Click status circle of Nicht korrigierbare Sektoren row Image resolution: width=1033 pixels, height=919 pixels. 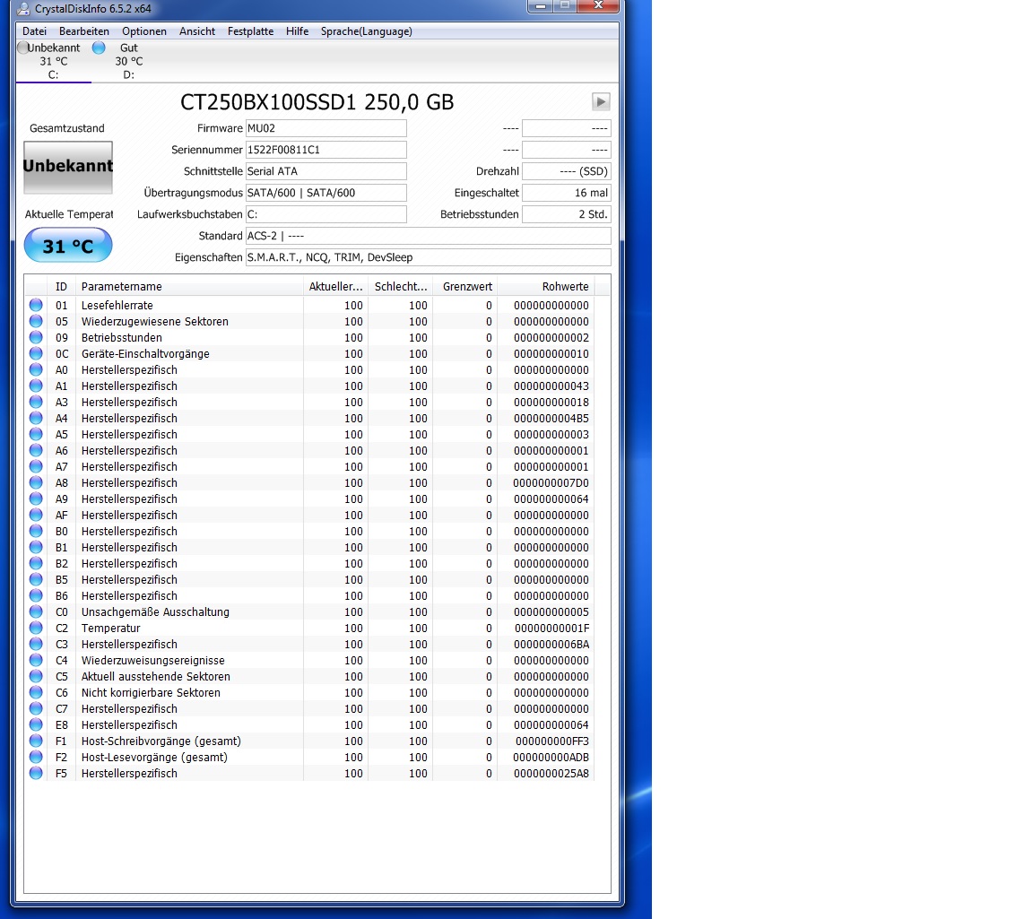[x=36, y=692]
